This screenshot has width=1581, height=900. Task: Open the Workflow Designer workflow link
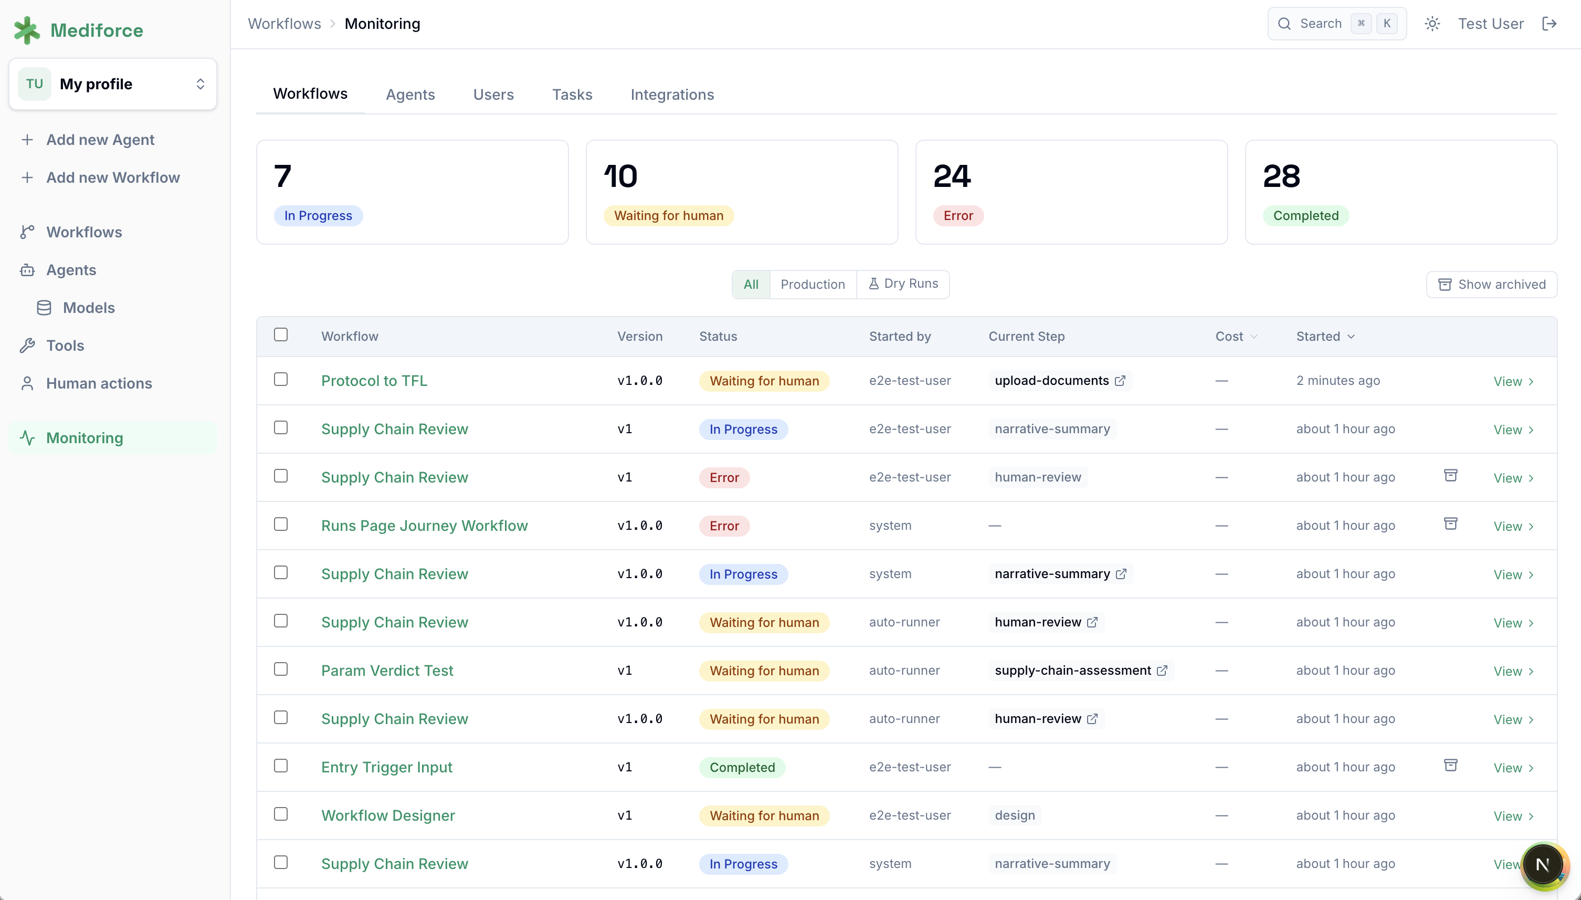coord(388,815)
